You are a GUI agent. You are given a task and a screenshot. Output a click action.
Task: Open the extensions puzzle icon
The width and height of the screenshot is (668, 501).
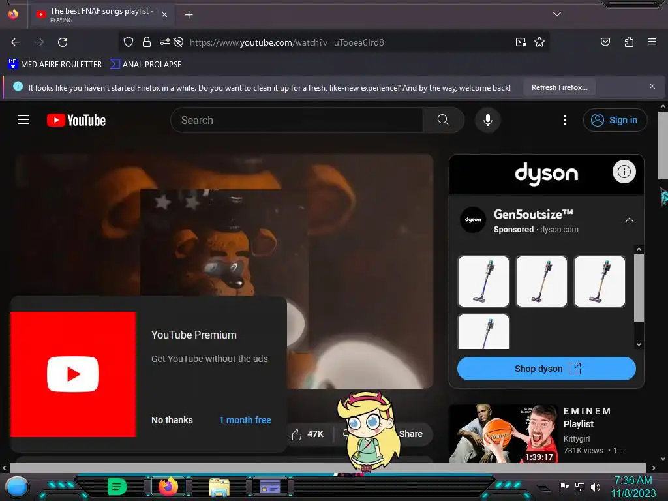[x=629, y=42]
